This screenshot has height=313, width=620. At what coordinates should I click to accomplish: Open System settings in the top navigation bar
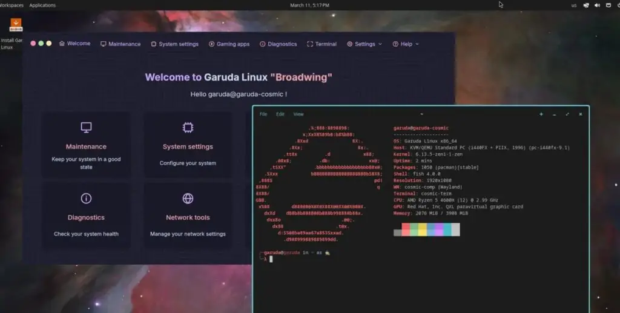point(175,44)
